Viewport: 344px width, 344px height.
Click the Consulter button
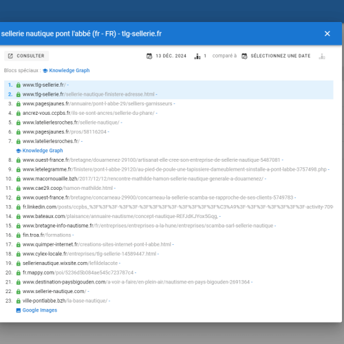click(x=26, y=56)
